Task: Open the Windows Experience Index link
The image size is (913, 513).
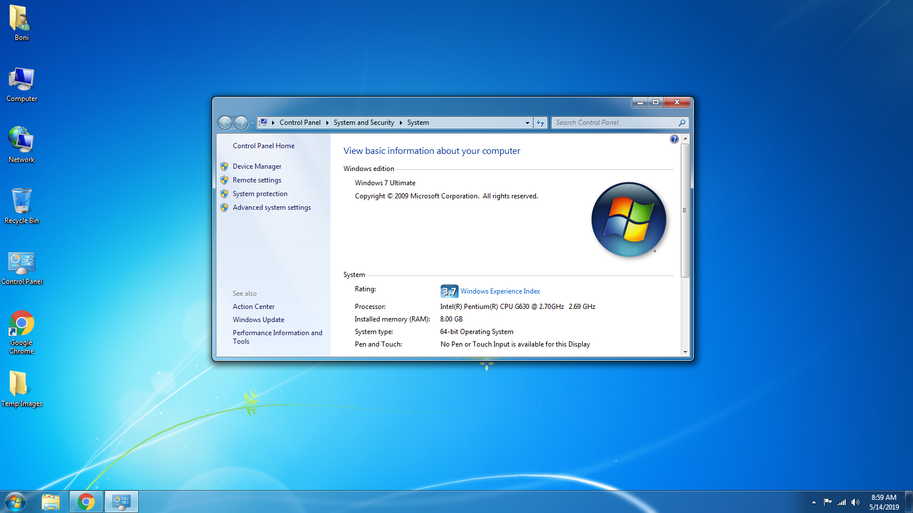Action: coord(500,291)
